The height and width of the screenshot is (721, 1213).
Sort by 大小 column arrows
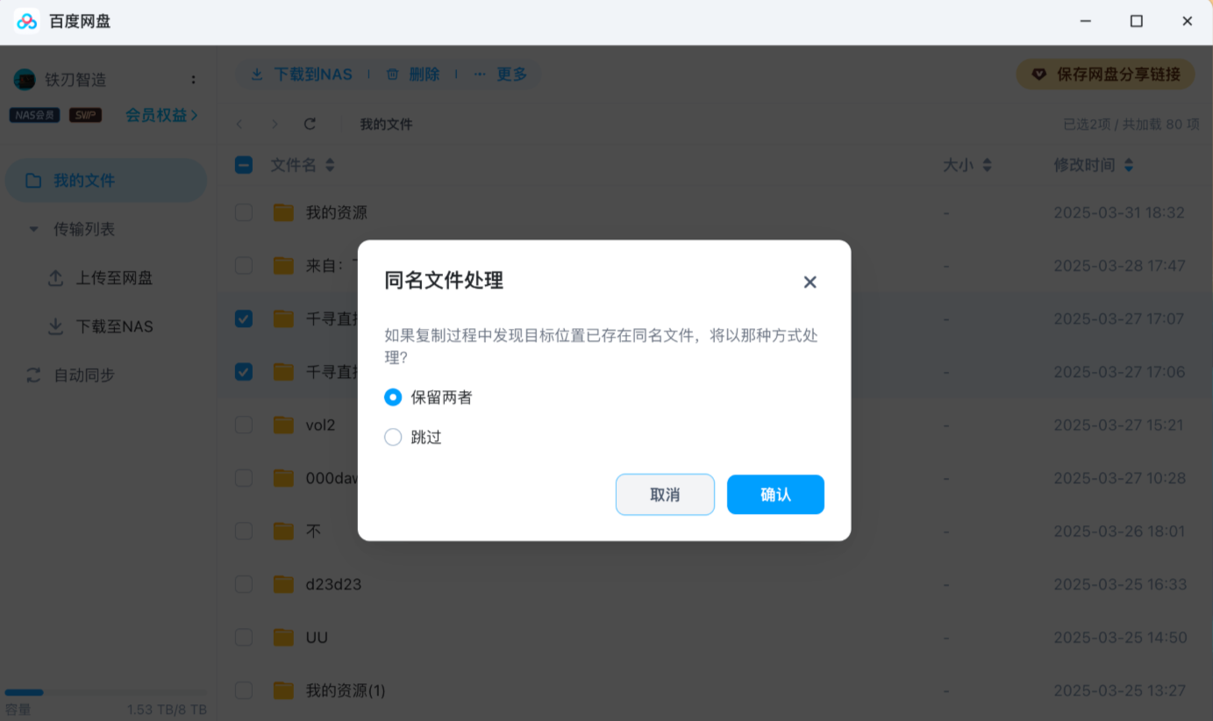coord(987,164)
